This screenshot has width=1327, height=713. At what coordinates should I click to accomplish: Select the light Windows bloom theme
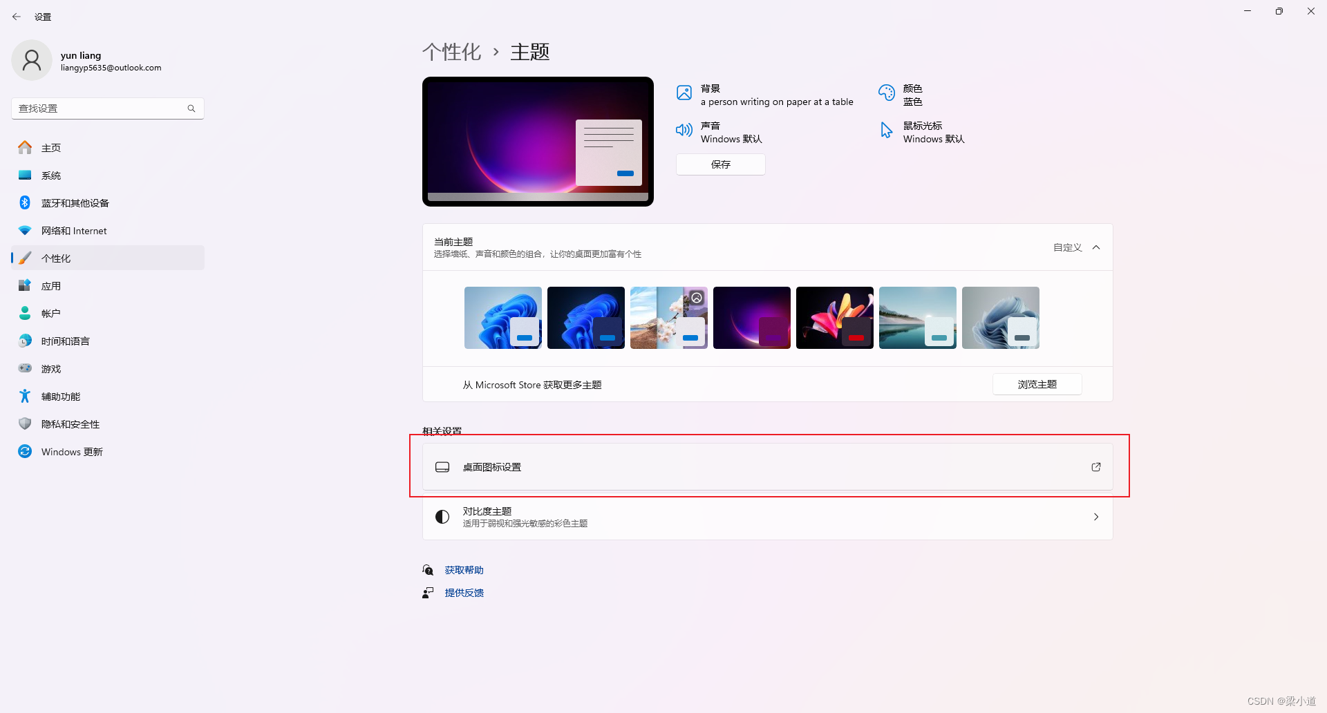pos(503,318)
